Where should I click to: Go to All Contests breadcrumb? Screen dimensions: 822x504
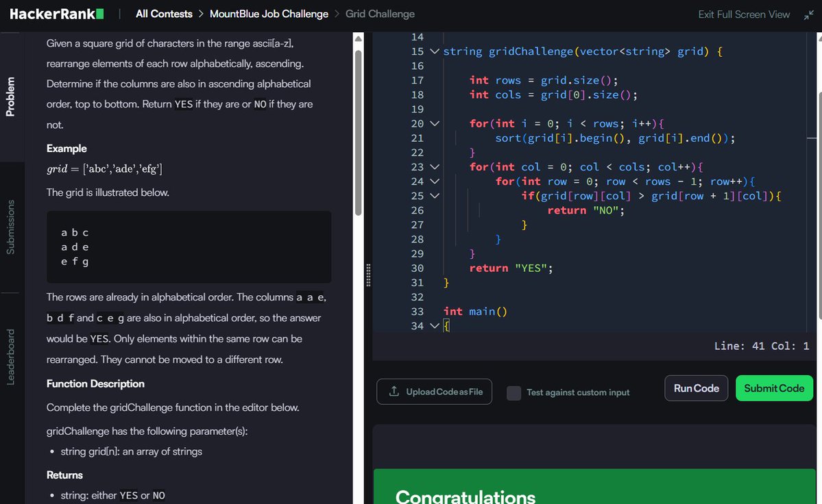164,14
